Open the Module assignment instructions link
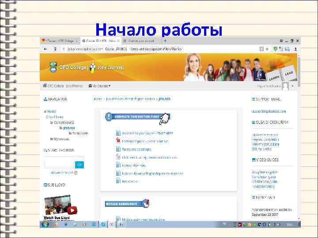318x238 pixels. (x=144, y=219)
